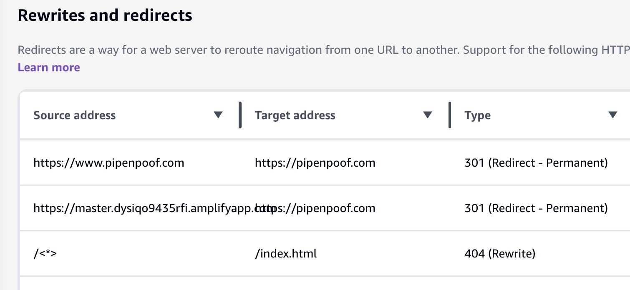Screen dimensions: 630x290
Task: Click first row's https://pipenpoof.com target address
Action: point(315,163)
